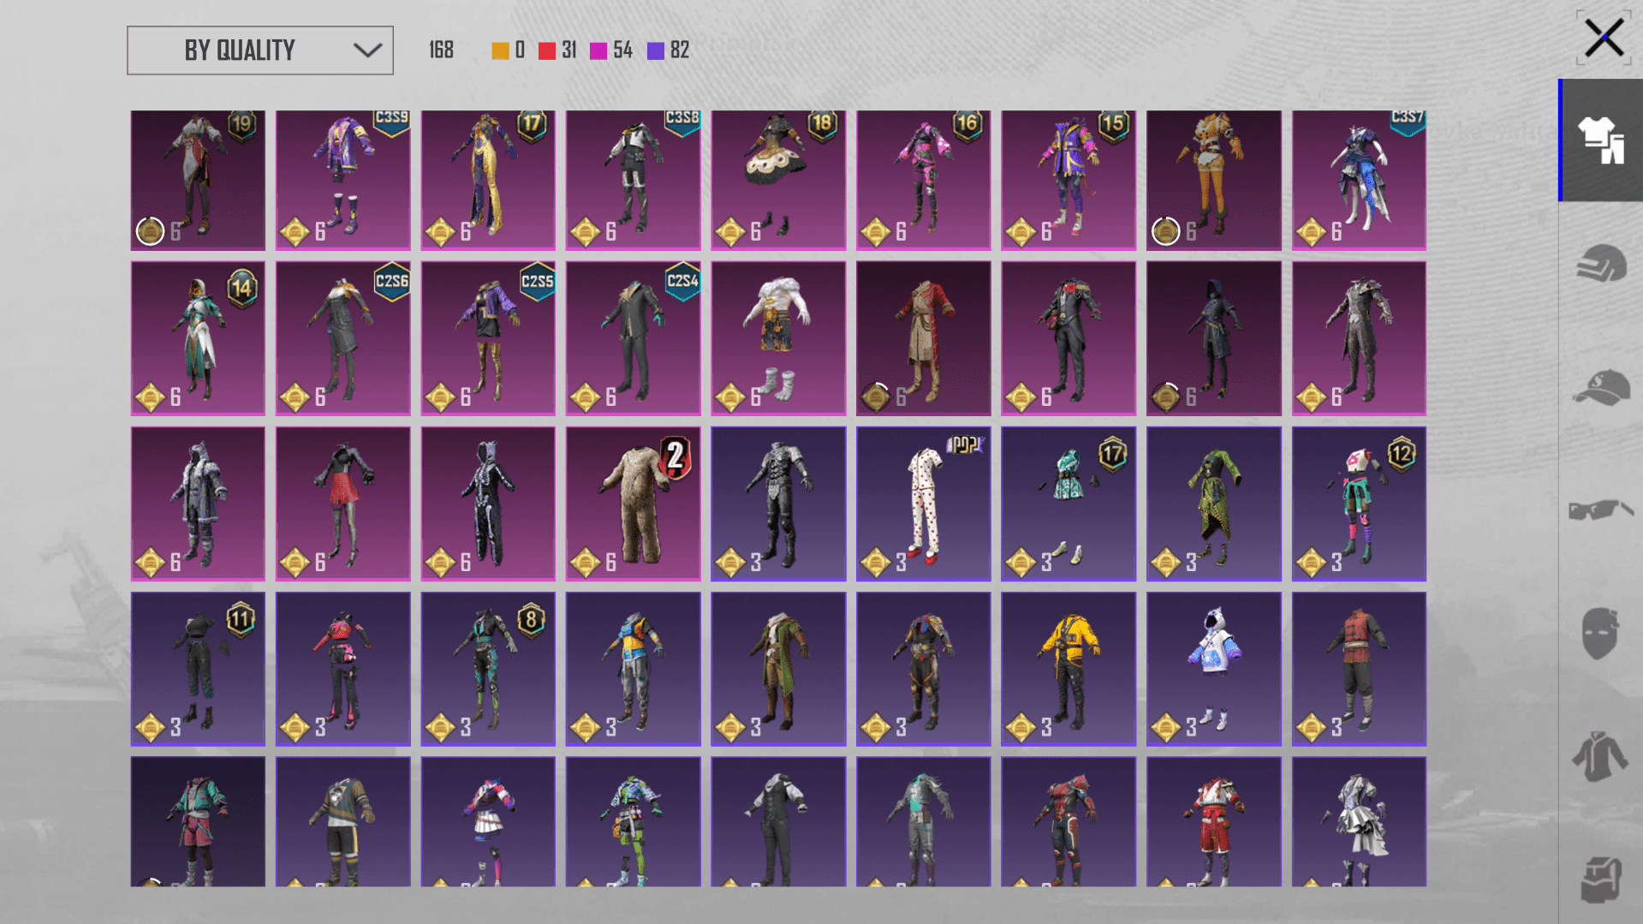Open the backpack category icon
Image resolution: width=1643 pixels, height=924 pixels.
click(1600, 879)
